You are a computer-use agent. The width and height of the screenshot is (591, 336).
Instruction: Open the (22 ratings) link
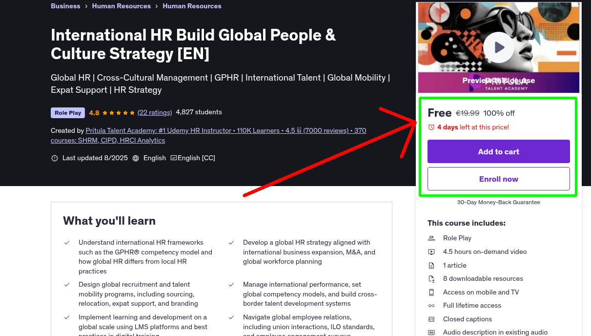(155, 112)
